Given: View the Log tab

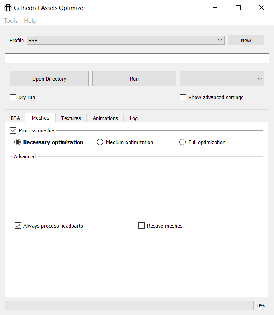Looking at the screenshot, I should click(133, 118).
